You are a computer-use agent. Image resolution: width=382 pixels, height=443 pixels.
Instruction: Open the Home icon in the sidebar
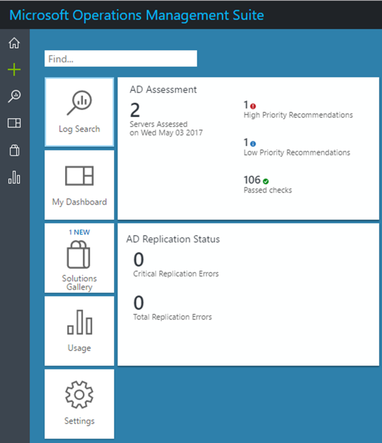pyautogui.click(x=14, y=43)
